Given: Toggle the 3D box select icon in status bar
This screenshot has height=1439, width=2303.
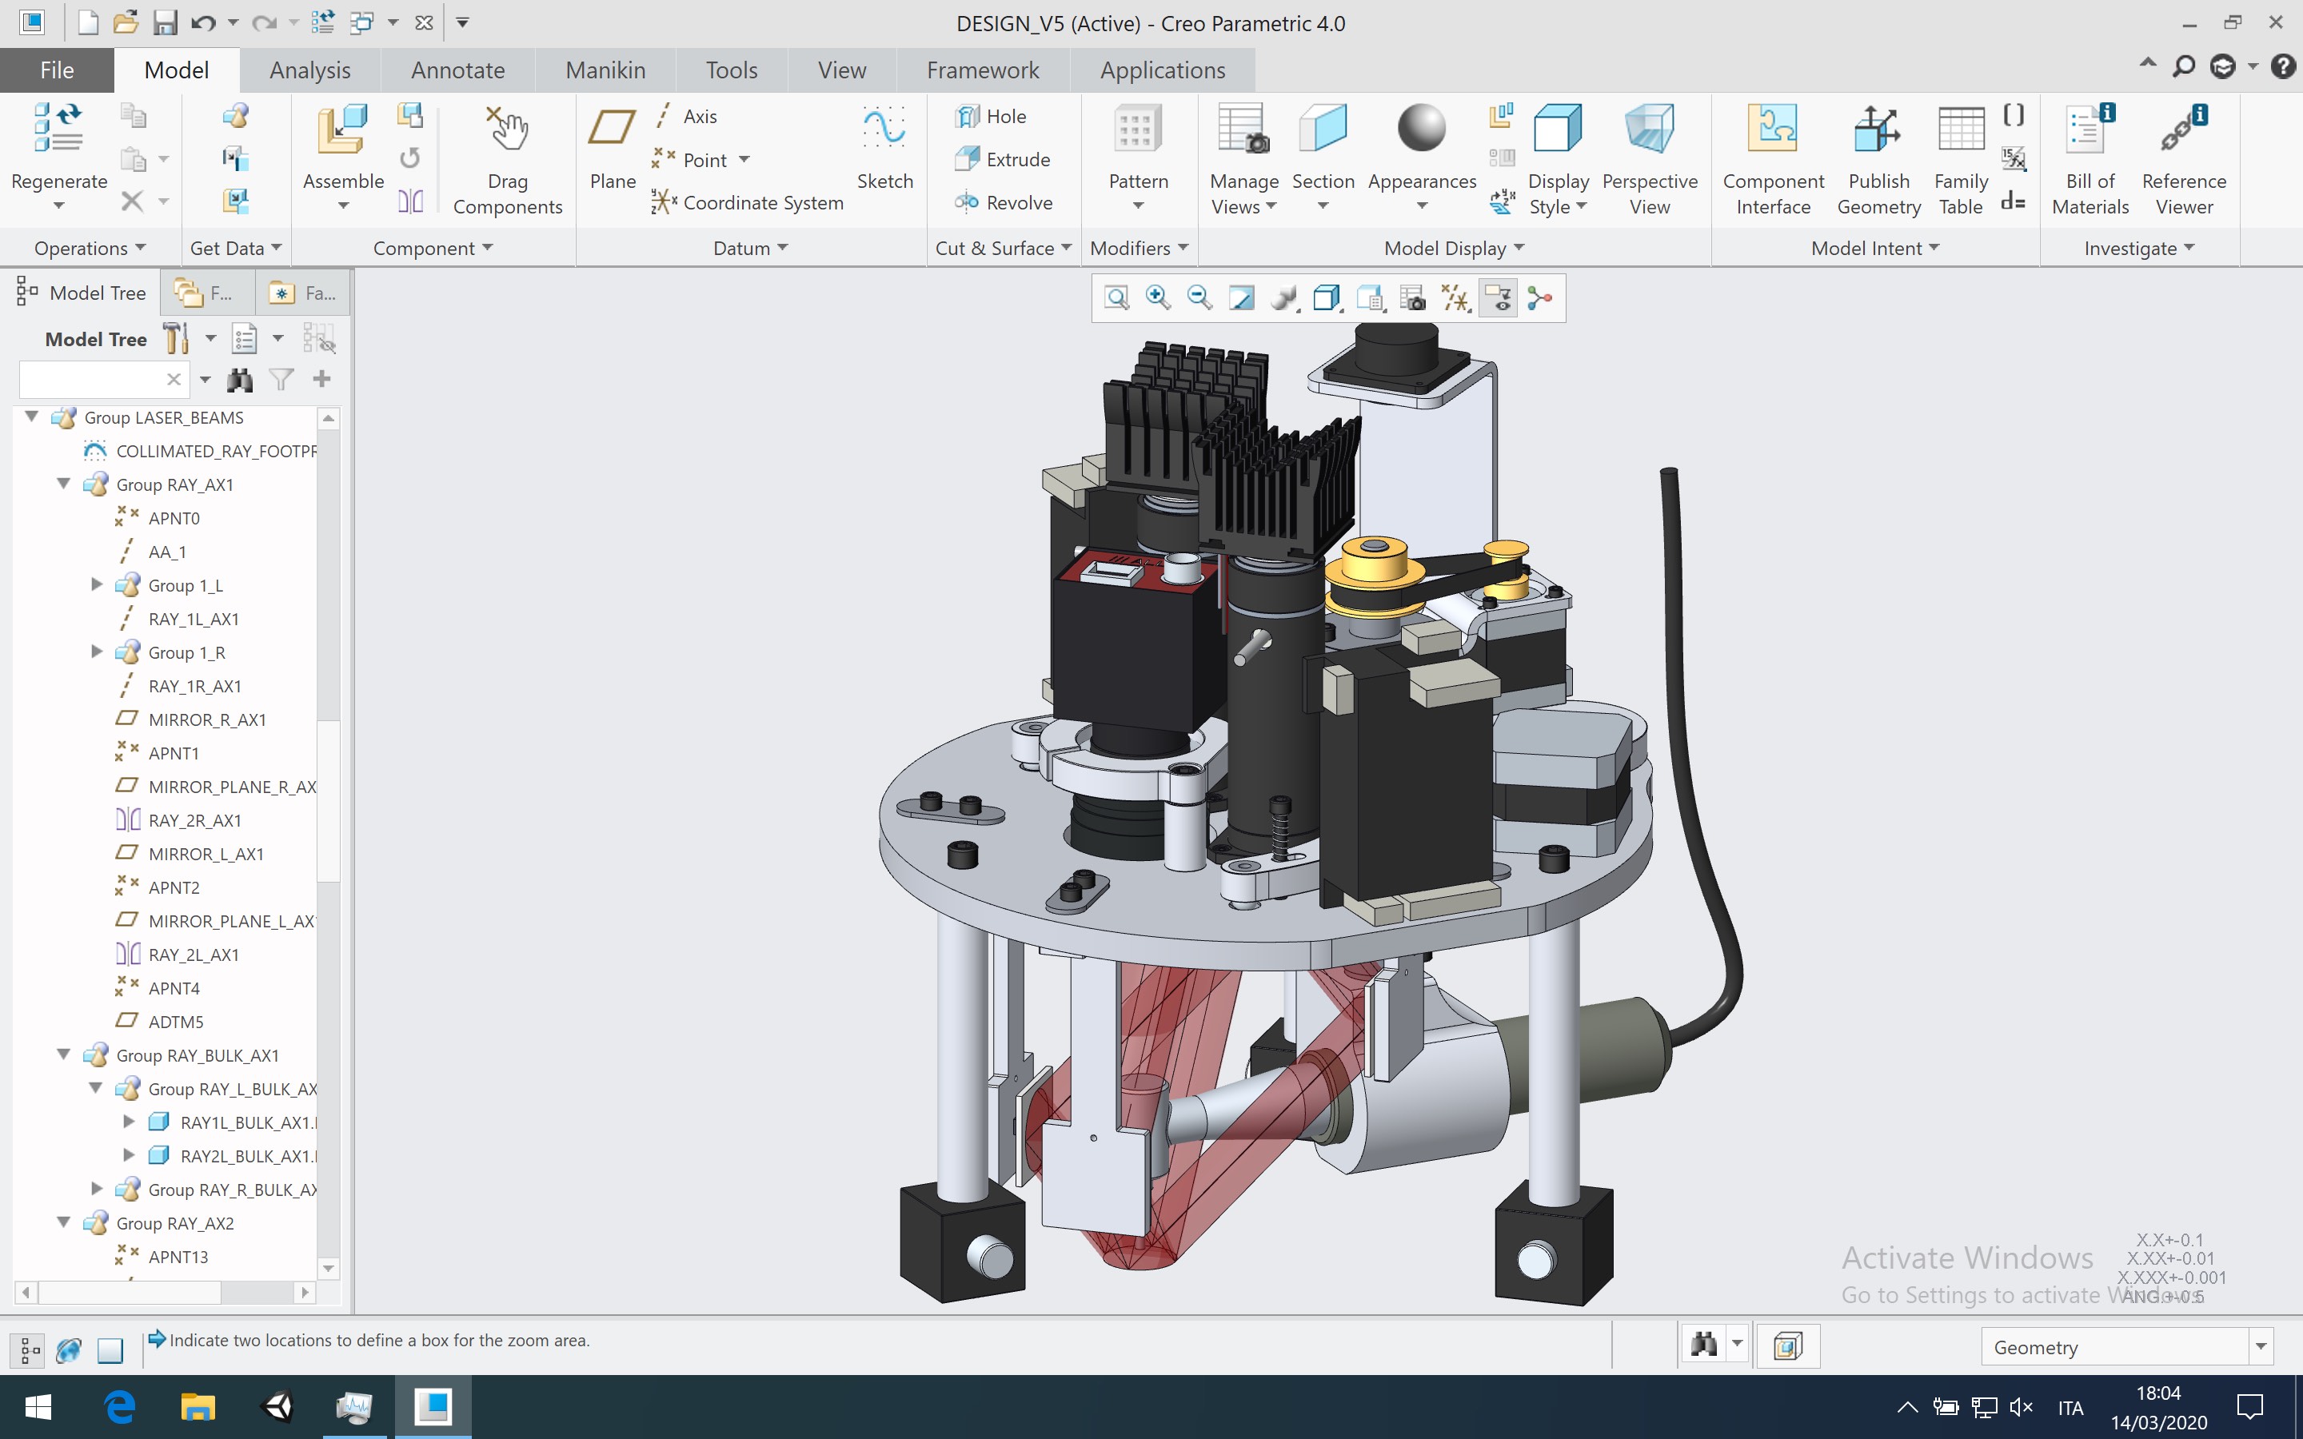Looking at the screenshot, I should [1787, 1347].
